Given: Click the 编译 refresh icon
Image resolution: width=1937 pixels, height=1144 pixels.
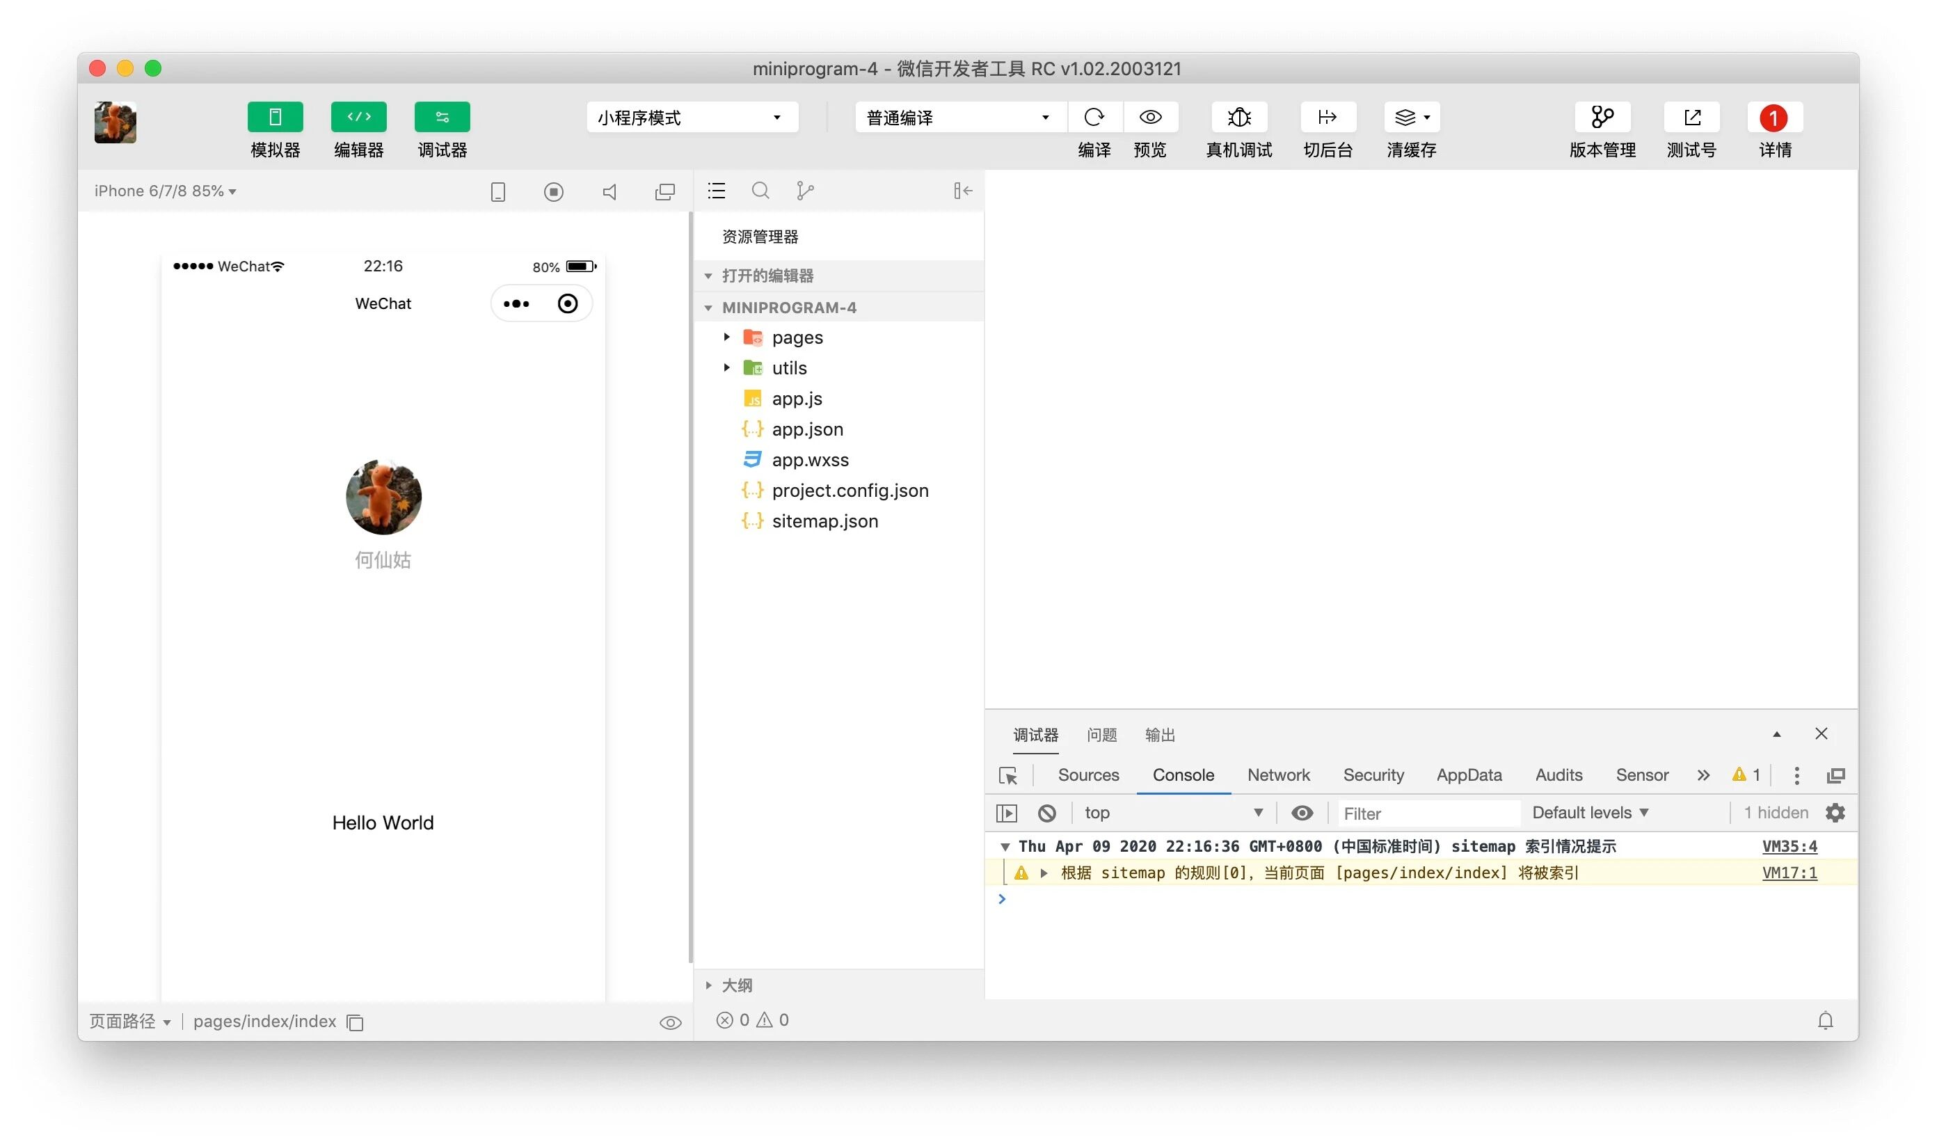Looking at the screenshot, I should 1094,117.
